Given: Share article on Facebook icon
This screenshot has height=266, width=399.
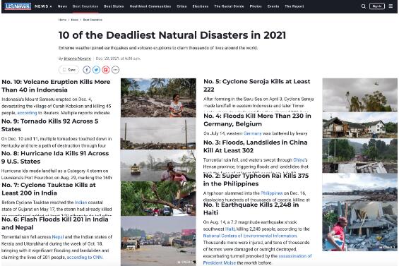Looking at the screenshot, I should click(87, 70).
